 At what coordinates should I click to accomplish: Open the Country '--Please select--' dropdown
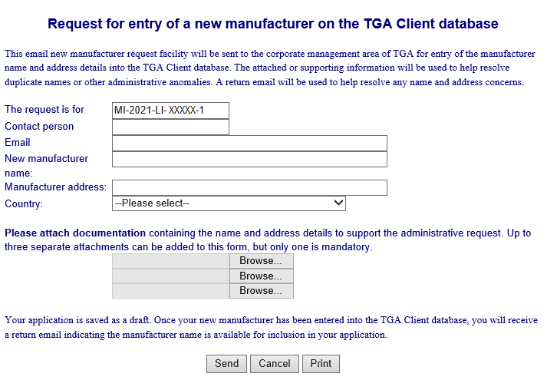coord(229,203)
